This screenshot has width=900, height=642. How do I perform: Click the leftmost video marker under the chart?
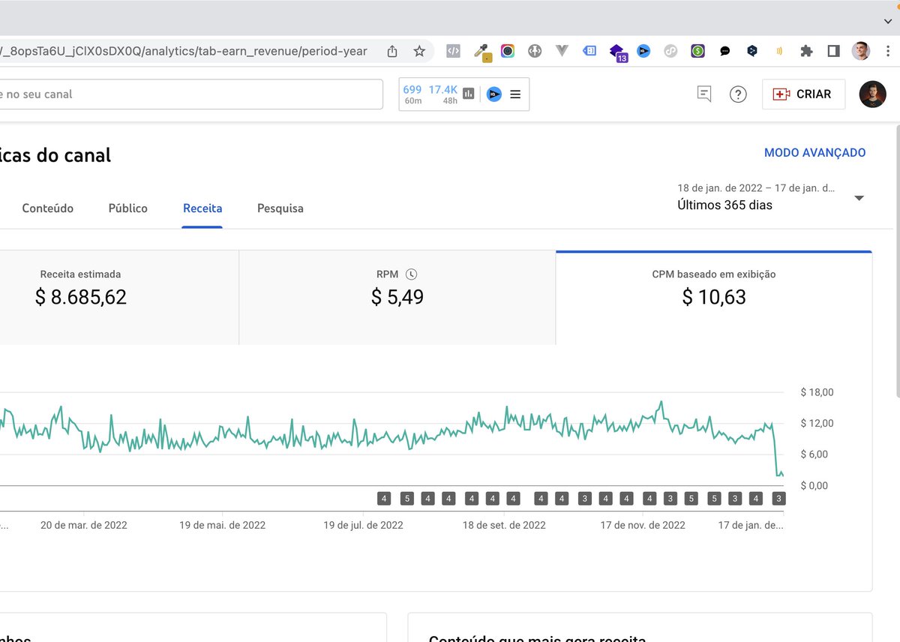point(384,498)
